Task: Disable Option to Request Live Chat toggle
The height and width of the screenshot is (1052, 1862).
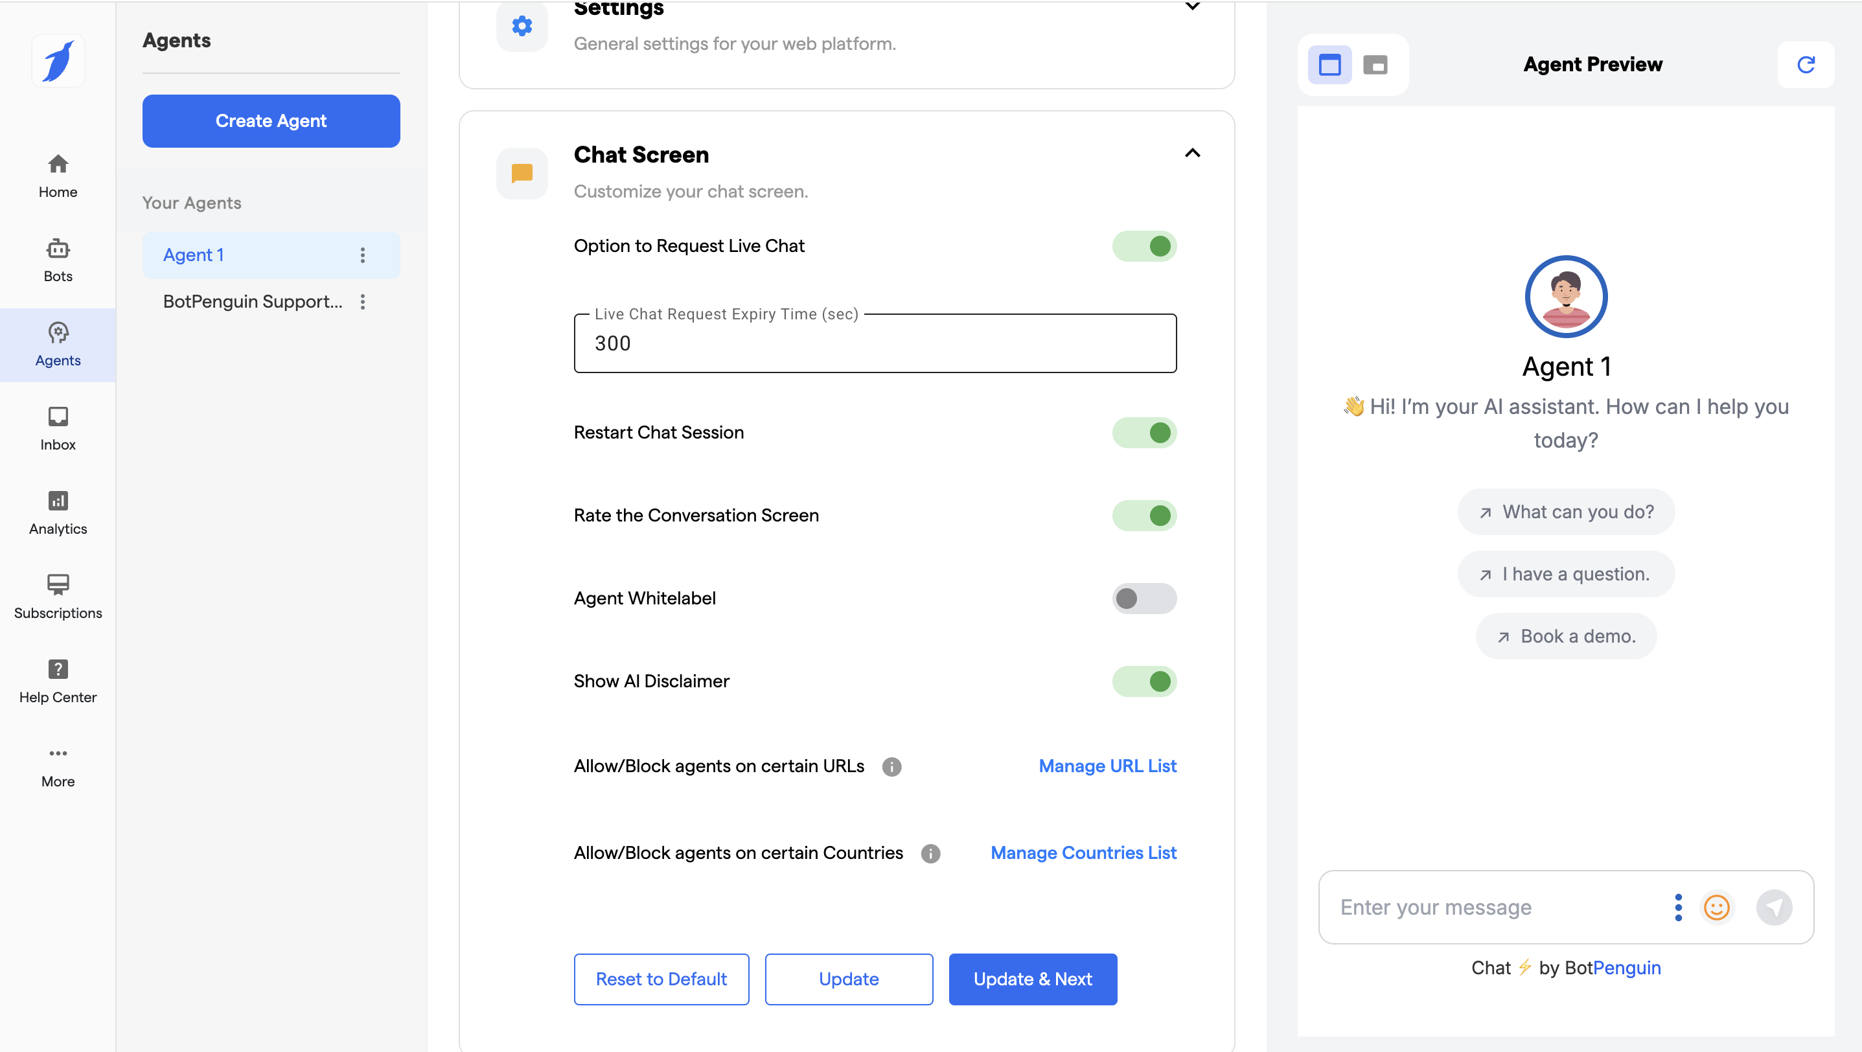Action: (1144, 246)
